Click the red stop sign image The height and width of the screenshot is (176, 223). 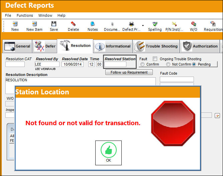173,123
